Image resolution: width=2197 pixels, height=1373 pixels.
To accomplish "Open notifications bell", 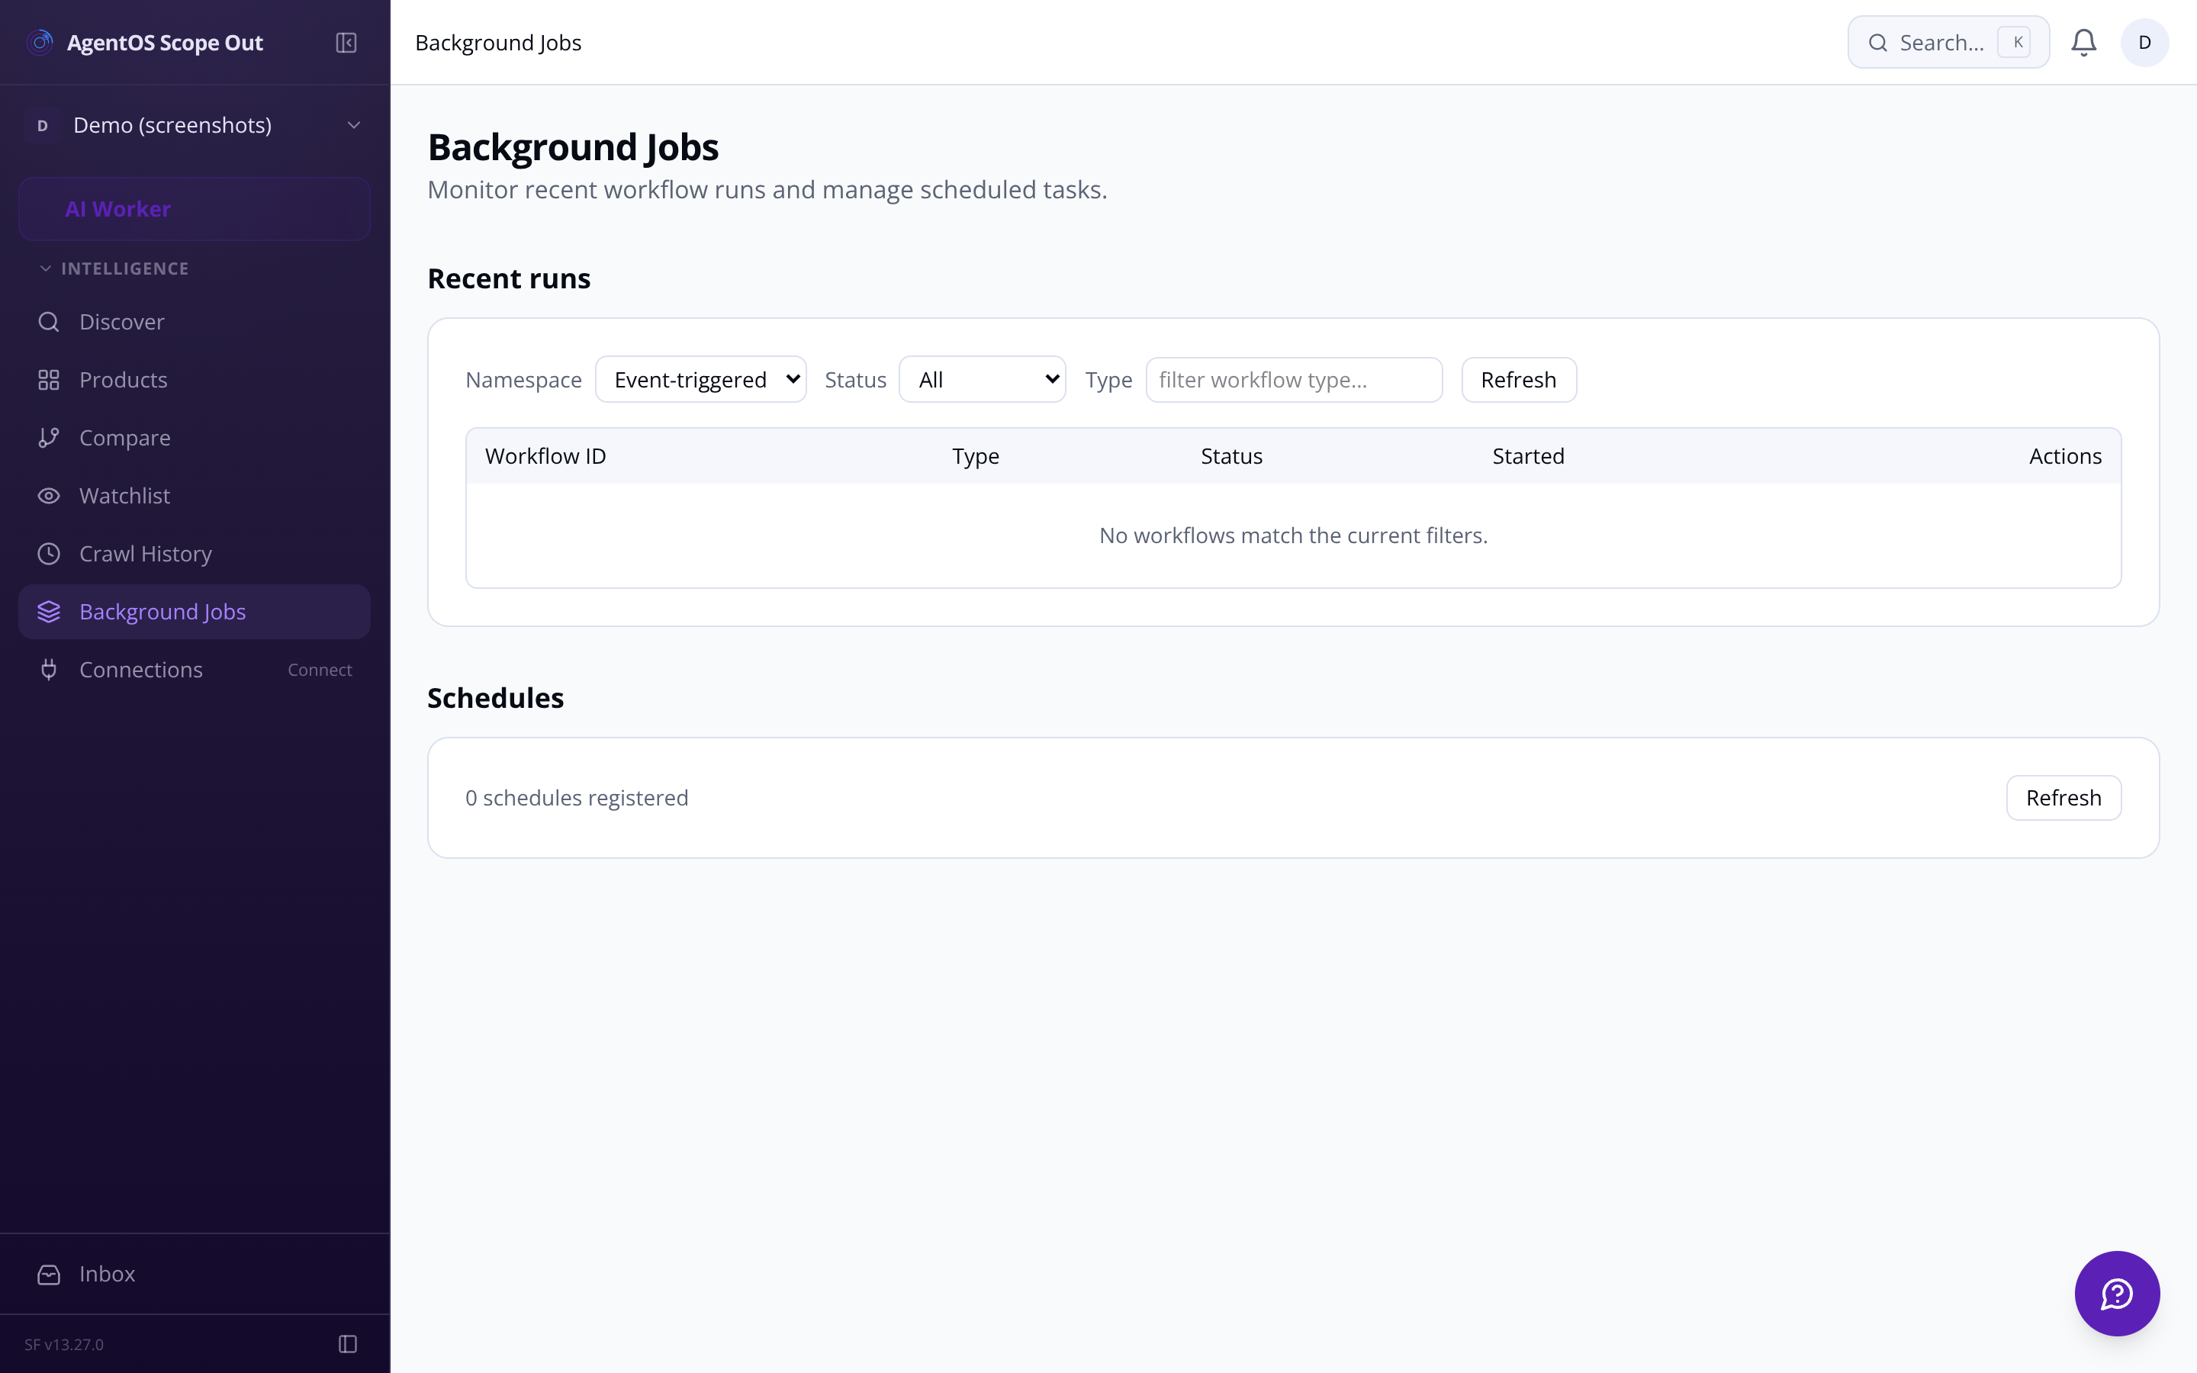I will pyautogui.click(x=2083, y=43).
